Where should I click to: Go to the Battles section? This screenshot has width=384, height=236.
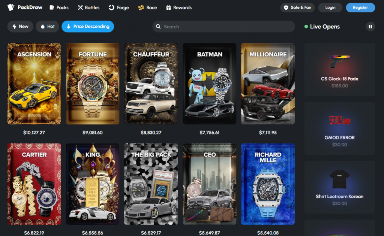88,7
